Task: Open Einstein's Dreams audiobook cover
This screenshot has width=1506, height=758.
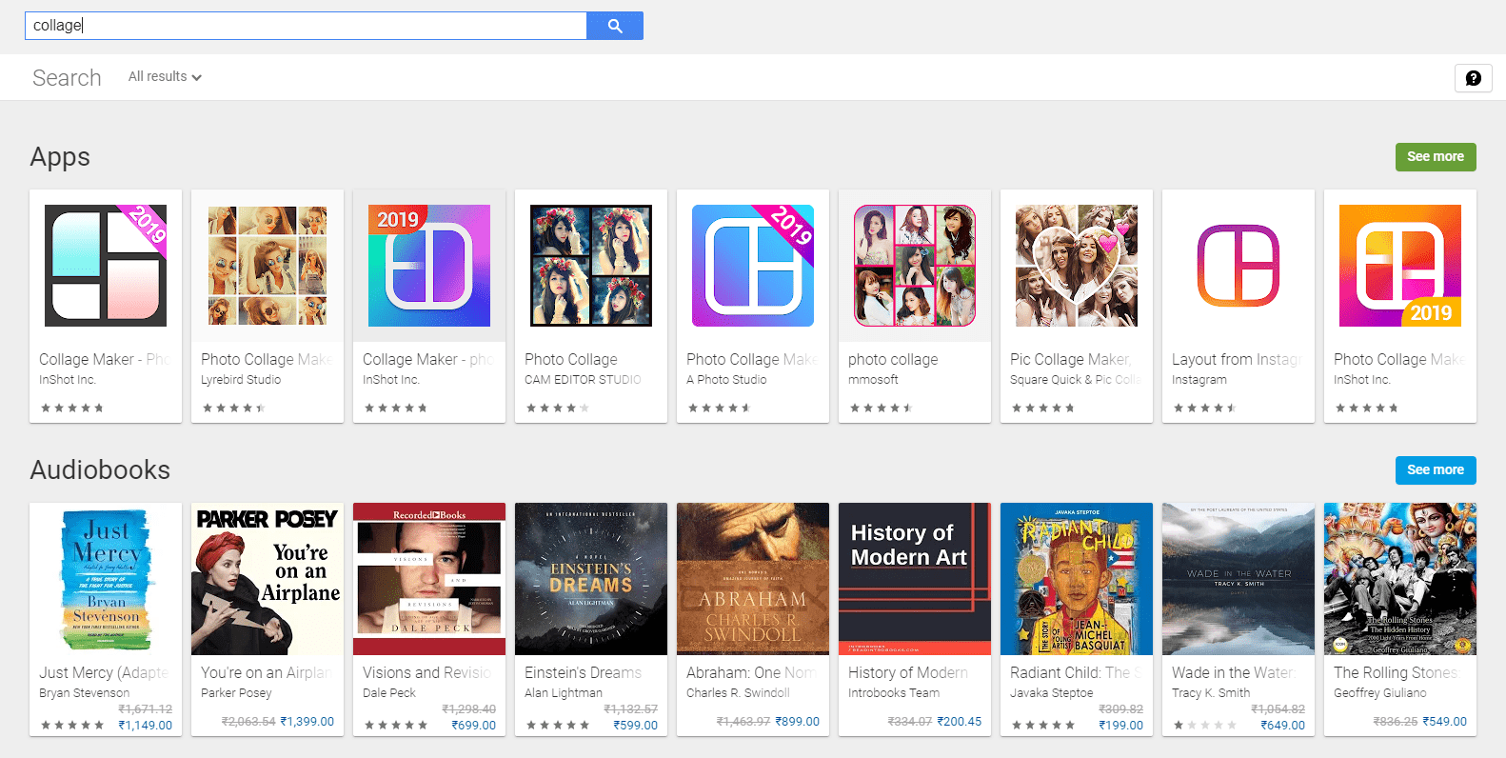Action: 591,579
